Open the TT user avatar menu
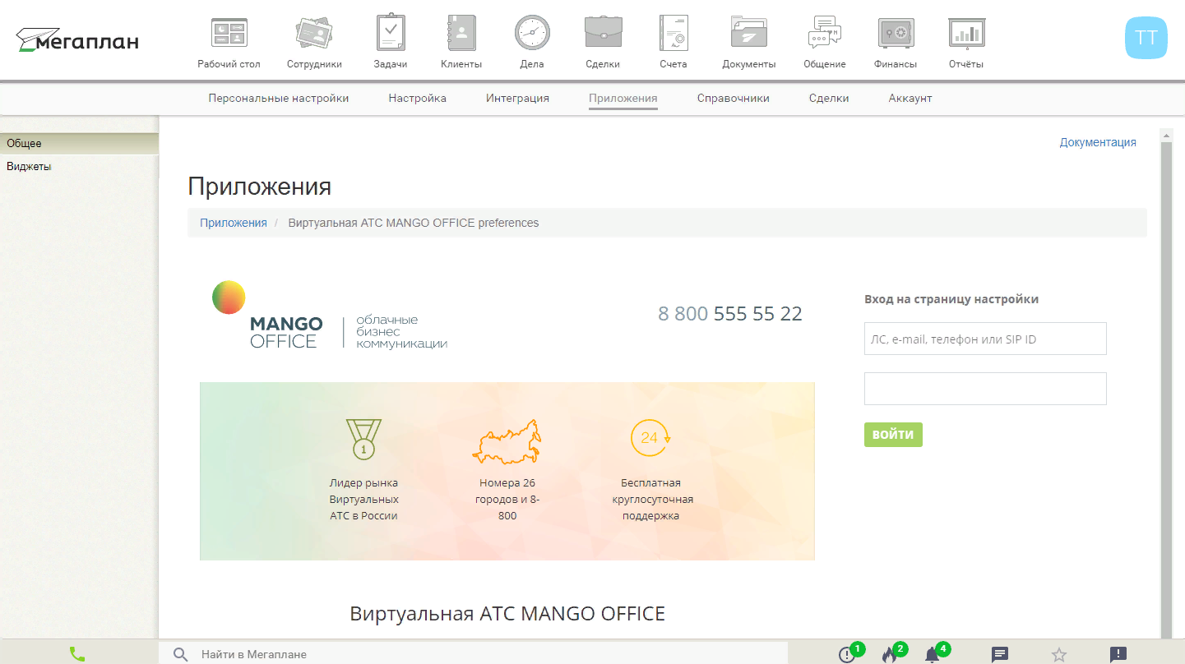Image resolution: width=1185 pixels, height=664 pixels. point(1146,38)
